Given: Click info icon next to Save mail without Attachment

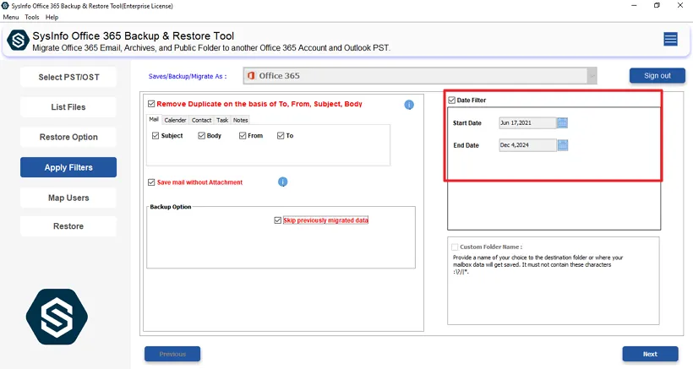Looking at the screenshot, I should [x=283, y=182].
